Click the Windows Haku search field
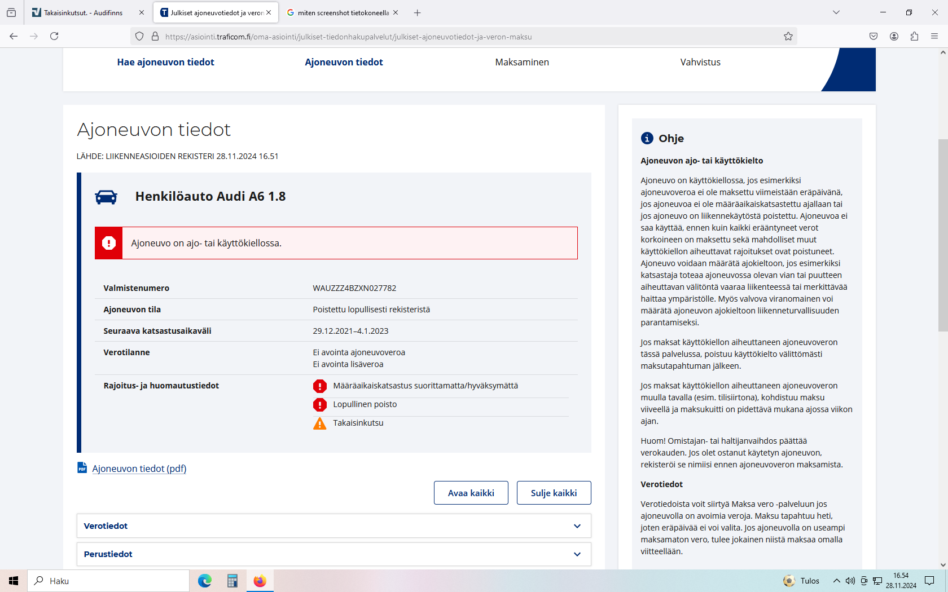 (108, 581)
